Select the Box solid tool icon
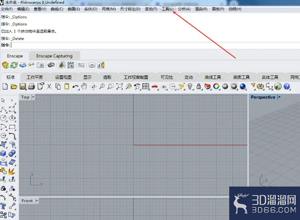300x220 pixels. coord(3,153)
